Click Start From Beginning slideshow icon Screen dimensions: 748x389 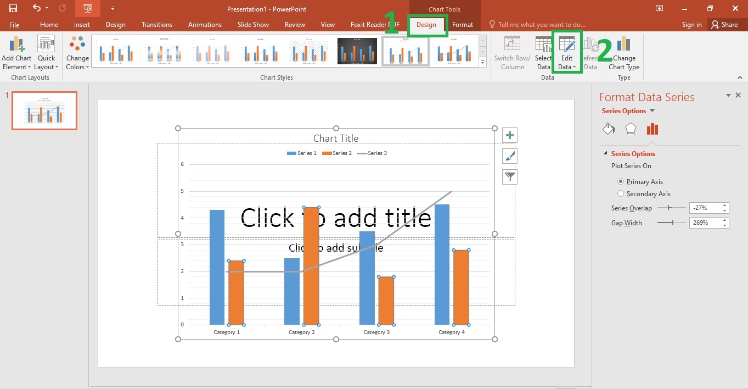coord(88,8)
